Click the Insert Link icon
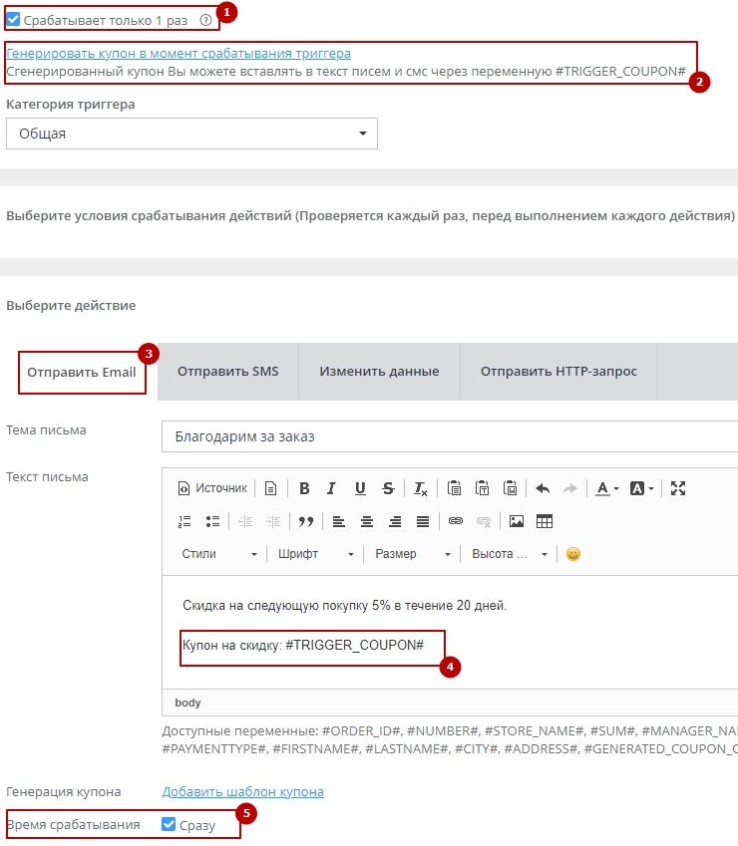Image resolution: width=738 pixels, height=846 pixels. point(456,521)
